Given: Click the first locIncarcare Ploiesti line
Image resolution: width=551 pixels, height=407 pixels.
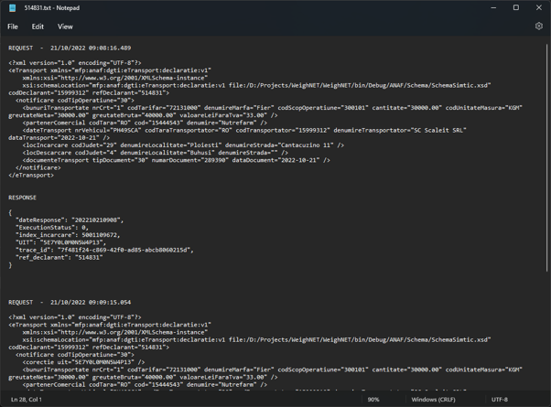Looking at the screenshot, I should (183, 145).
